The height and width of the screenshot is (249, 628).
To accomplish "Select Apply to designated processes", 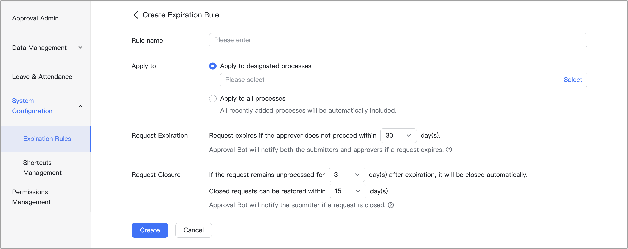I will [213, 66].
